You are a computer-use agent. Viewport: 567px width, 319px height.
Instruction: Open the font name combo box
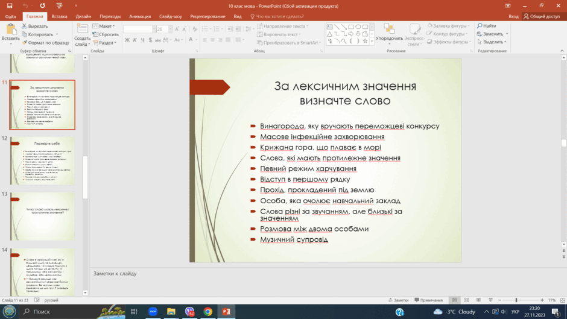click(140, 29)
